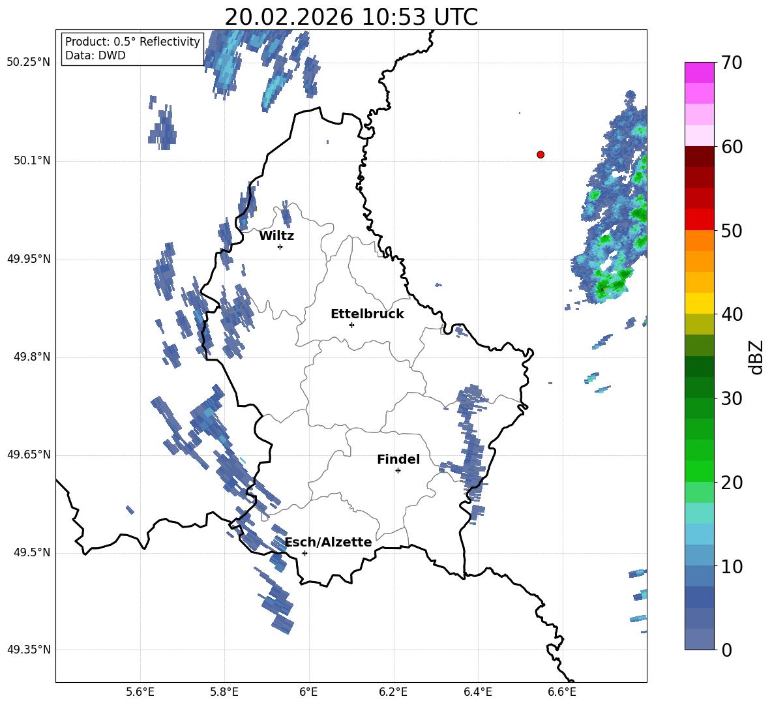This screenshot has height=705, width=772.
Task: Click the 49.65°N latitude label
Action: click(29, 455)
